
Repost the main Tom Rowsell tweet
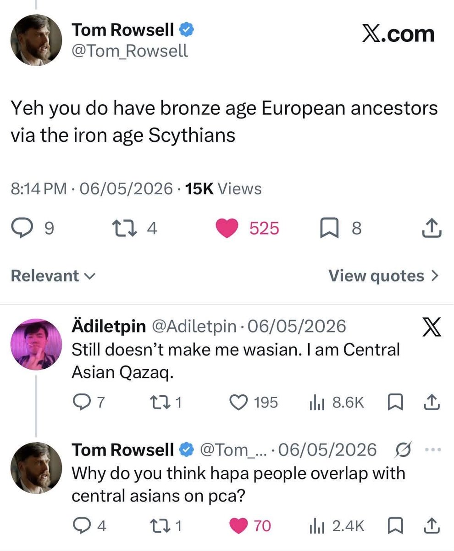(x=123, y=228)
